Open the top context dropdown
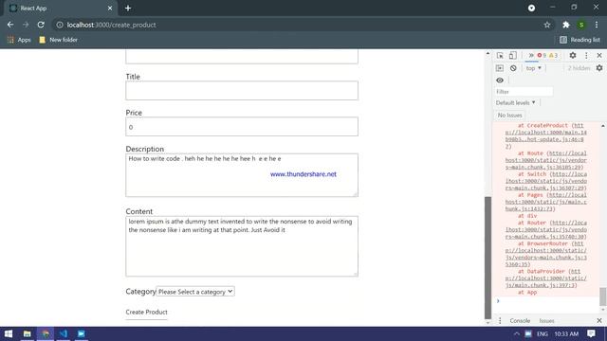 pyautogui.click(x=533, y=68)
